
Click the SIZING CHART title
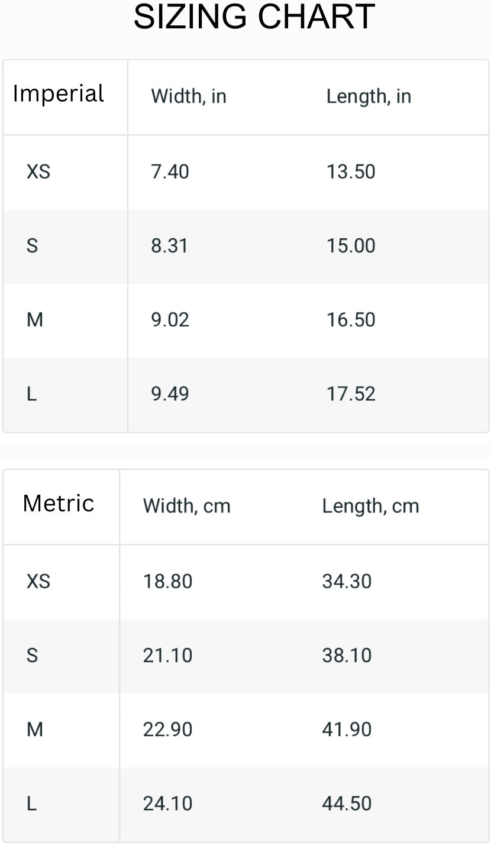(254, 17)
